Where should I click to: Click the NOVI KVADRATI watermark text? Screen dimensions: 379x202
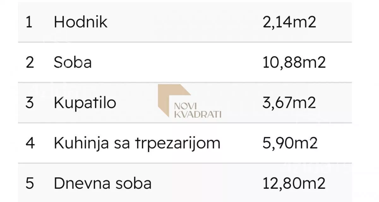click(x=198, y=110)
